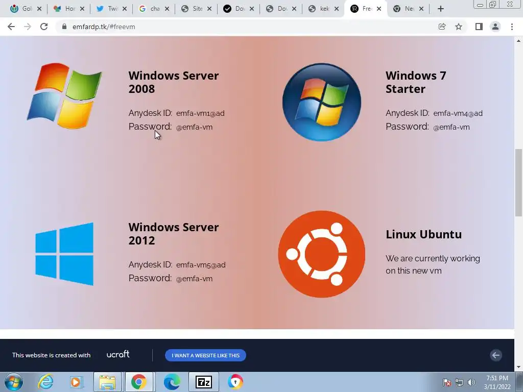Click the 'Windows Server 2008' heading
523x392 pixels.
pos(174,82)
